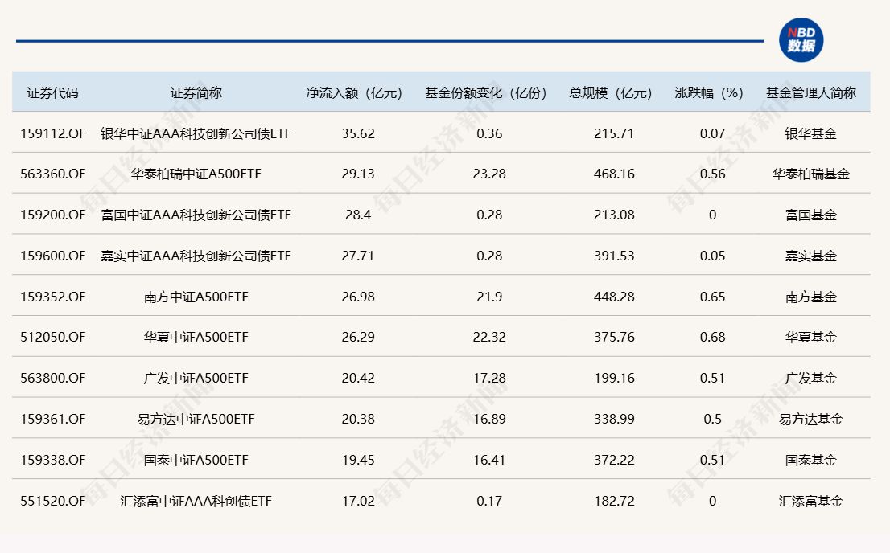Viewport: 890px width, 553px height.
Task: Click 嘉实基金 manager name
Action: pyautogui.click(x=810, y=256)
